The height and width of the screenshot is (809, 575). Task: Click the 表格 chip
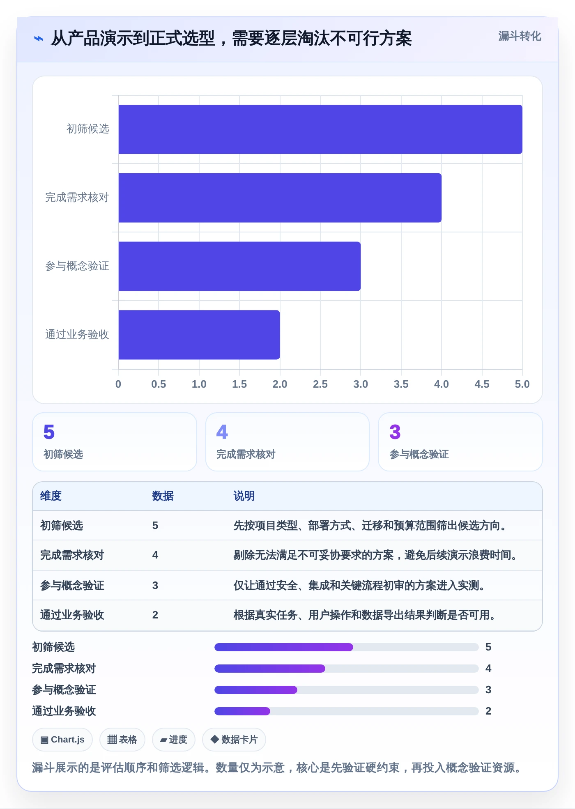(x=122, y=740)
